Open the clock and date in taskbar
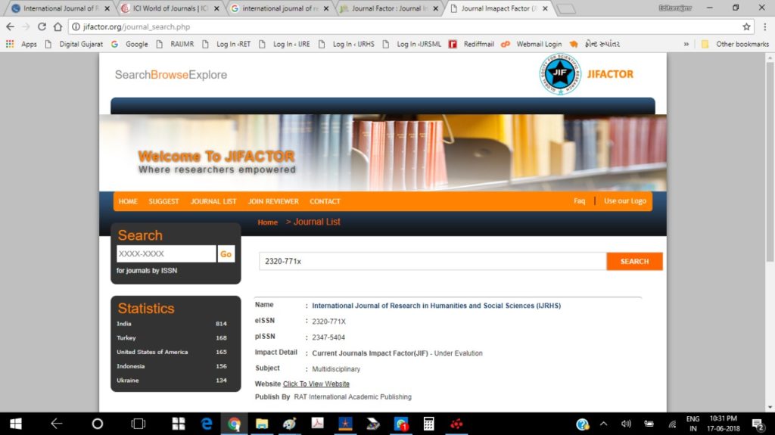The width and height of the screenshot is (775, 435). 723,424
